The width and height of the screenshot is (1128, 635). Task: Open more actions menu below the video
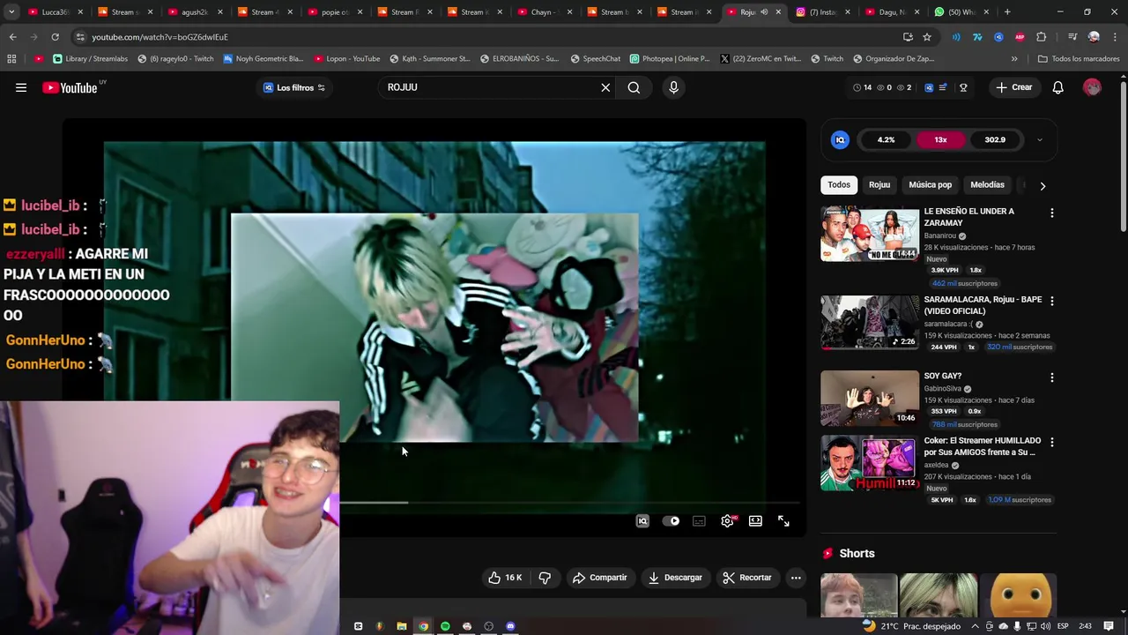(x=796, y=578)
